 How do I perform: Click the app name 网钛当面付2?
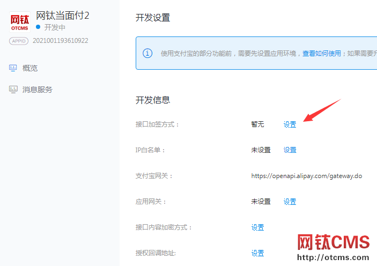(62, 15)
